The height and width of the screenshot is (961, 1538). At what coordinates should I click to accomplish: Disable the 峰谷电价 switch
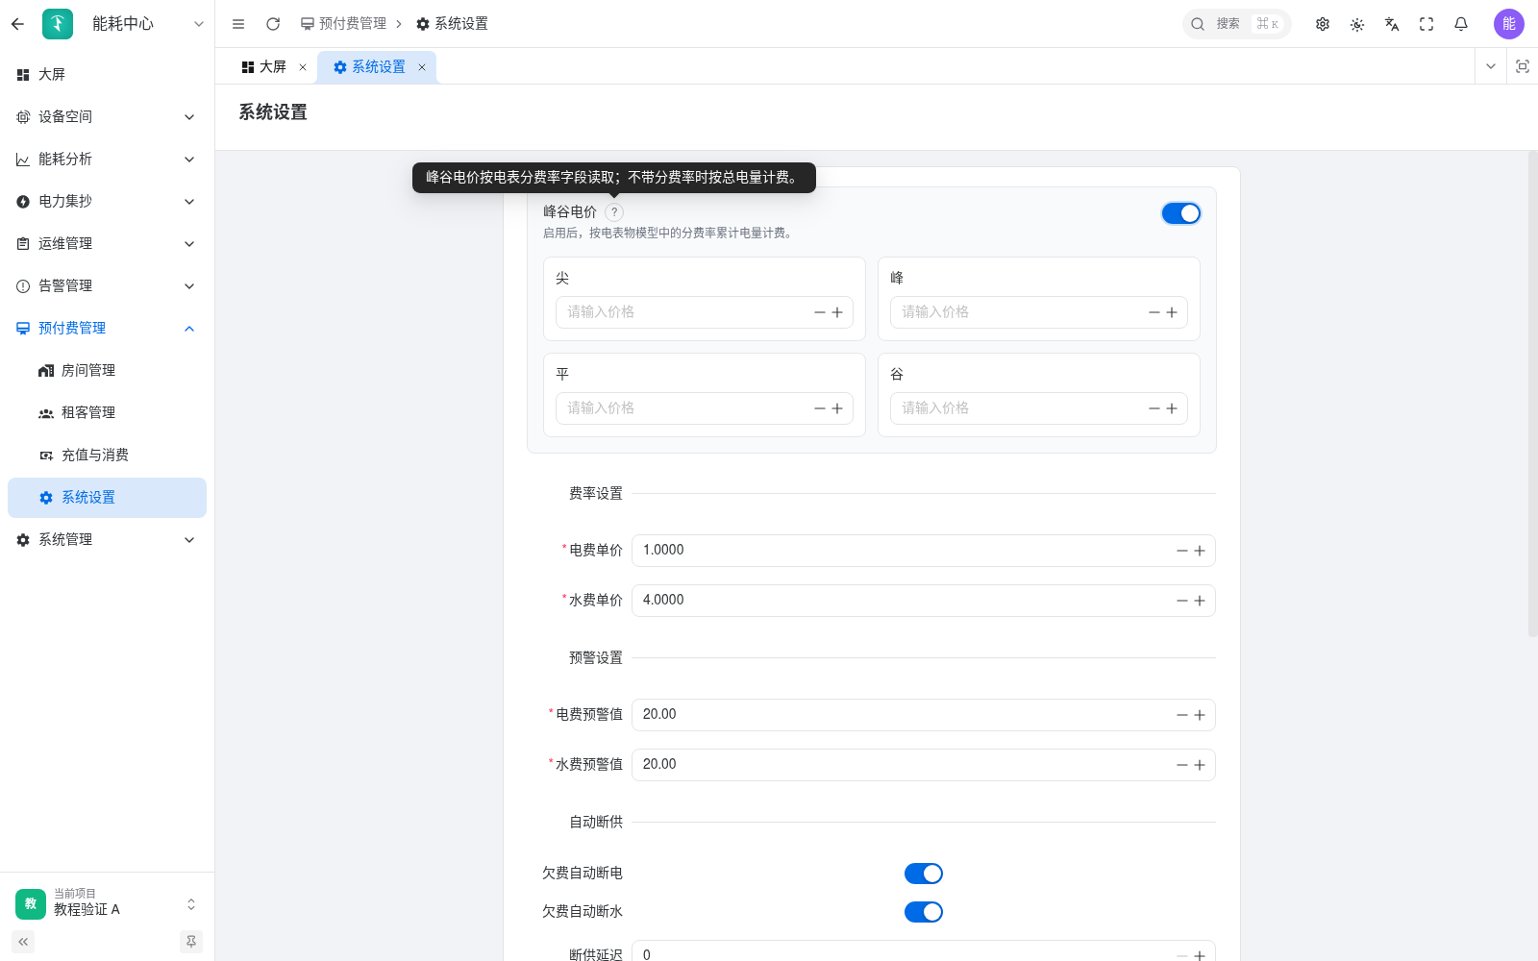(x=1181, y=213)
